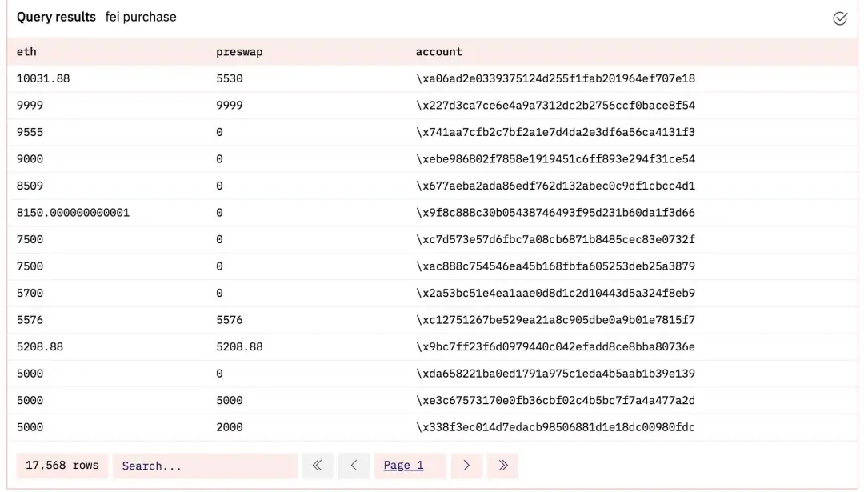Select account \xda658221ba0ed1791a975c1eda4b5aab1b39e139
Screen dimensions: 864x492
[x=555, y=374]
